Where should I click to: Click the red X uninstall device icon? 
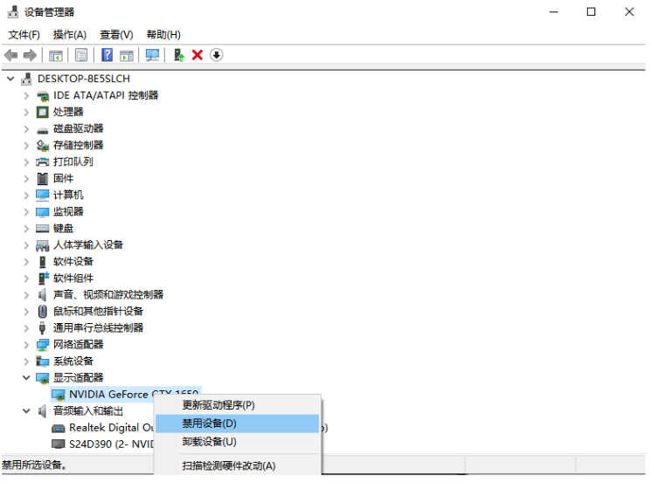tap(197, 55)
